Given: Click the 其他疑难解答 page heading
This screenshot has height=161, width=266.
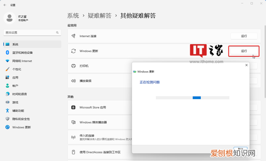Looking at the screenshot, I should coord(138,16).
